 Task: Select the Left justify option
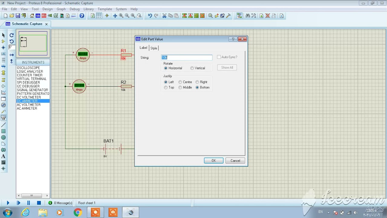(169, 82)
